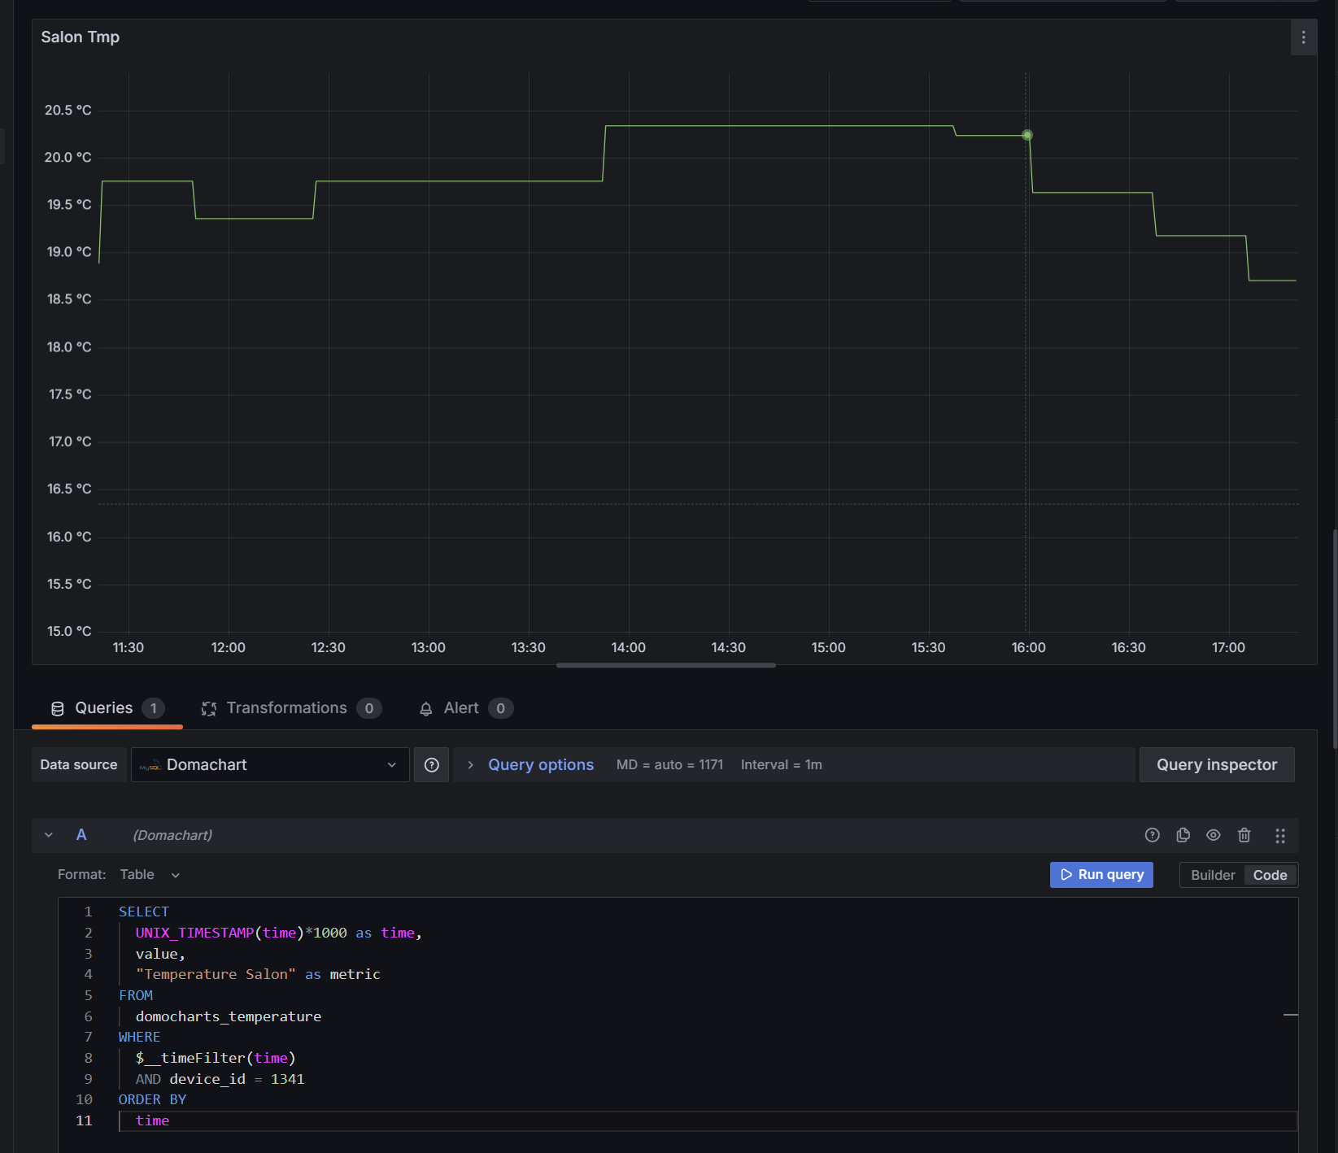Click the horizontal scrollbar under the chart
This screenshot has width=1338, height=1153.
[665, 665]
